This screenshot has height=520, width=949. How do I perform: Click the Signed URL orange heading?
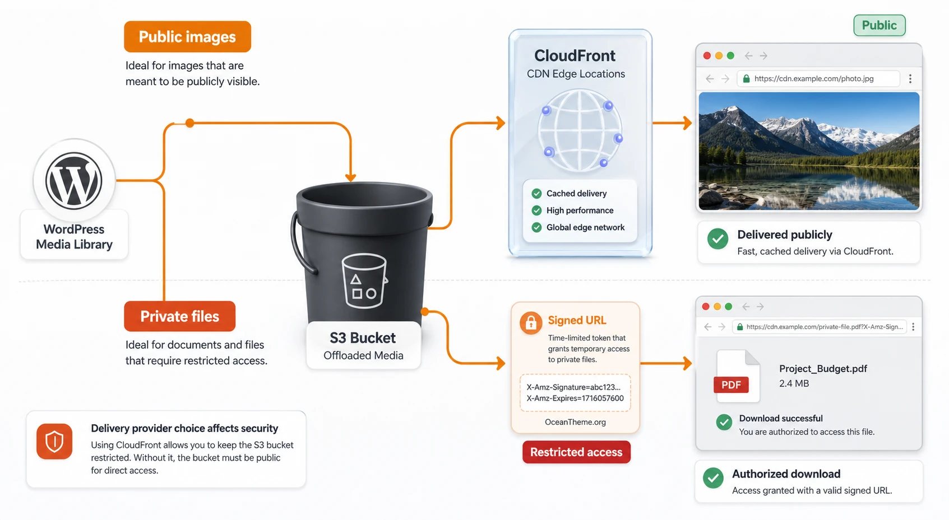pos(577,320)
